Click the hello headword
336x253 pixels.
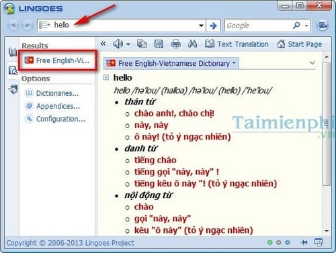[122, 78]
